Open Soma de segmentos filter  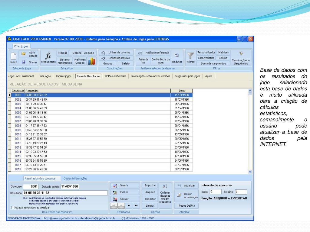coord(213,63)
